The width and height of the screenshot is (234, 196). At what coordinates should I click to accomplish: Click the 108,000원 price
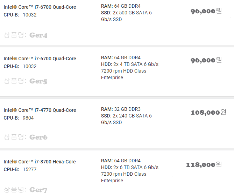pyautogui.click(x=208, y=113)
